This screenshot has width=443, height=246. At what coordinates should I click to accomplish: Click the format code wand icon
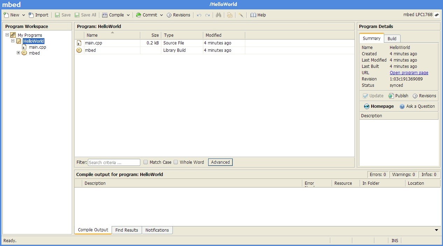click(x=241, y=15)
